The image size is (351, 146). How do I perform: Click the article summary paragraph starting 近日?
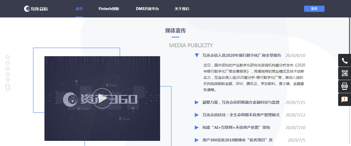point(254,77)
